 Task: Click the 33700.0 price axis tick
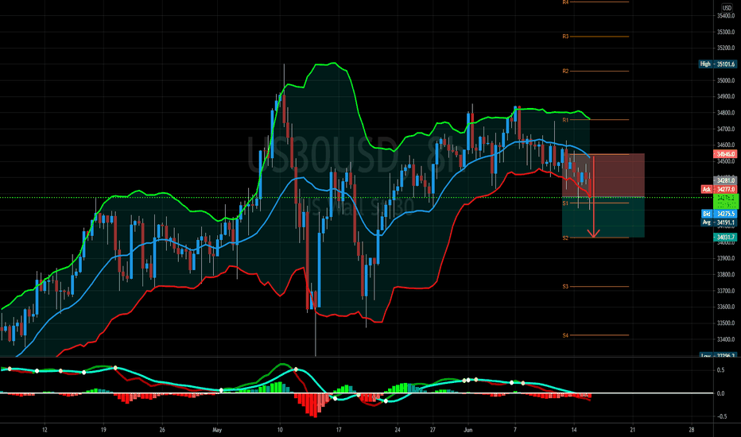(726, 291)
